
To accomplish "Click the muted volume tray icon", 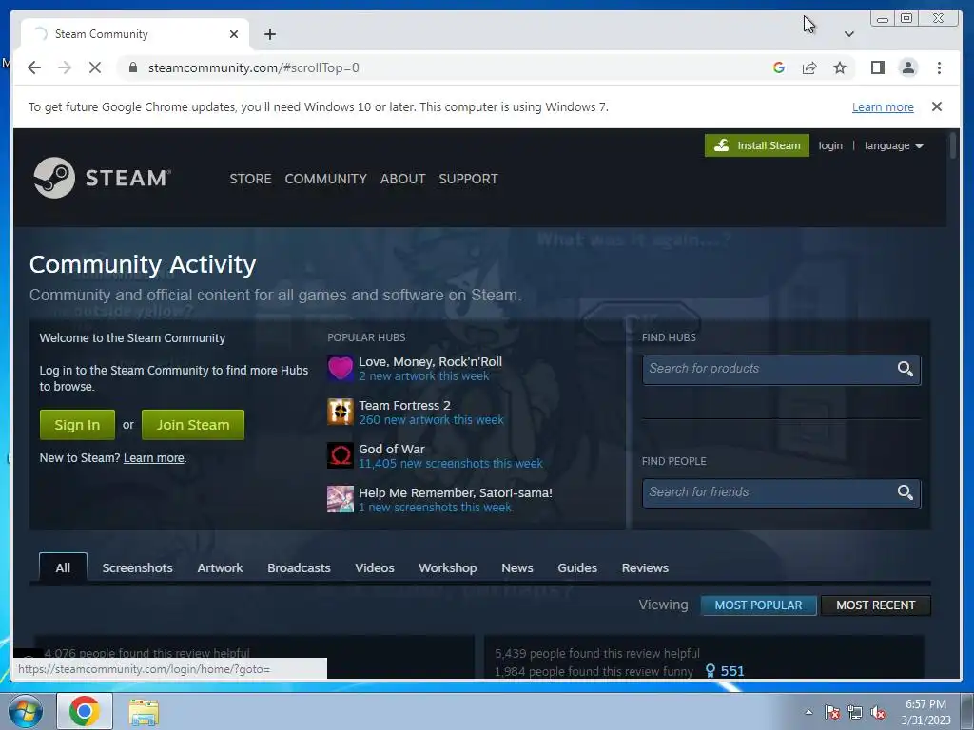I will (878, 713).
